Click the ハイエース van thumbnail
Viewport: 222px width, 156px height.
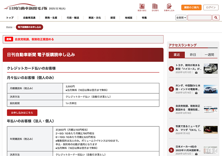tap(211, 69)
